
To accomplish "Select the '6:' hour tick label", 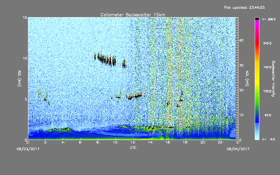I will [x=81, y=142].
